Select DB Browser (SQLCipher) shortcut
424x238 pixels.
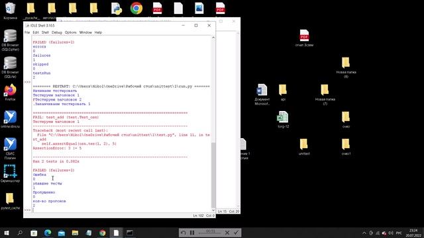coord(11,40)
